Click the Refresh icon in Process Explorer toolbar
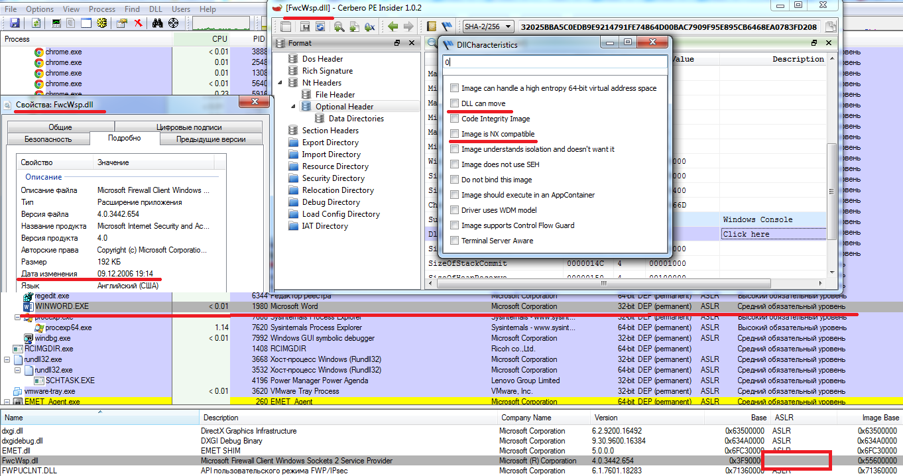Screen dimensions: 903x476 (36, 23)
